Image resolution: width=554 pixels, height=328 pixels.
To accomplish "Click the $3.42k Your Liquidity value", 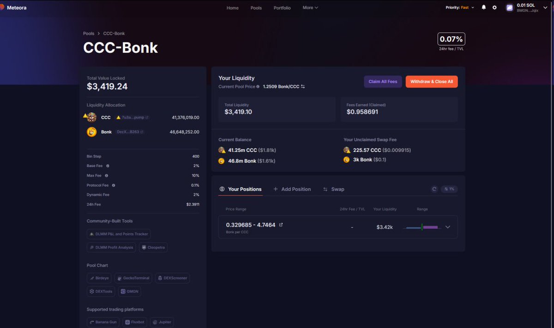I will (385, 227).
